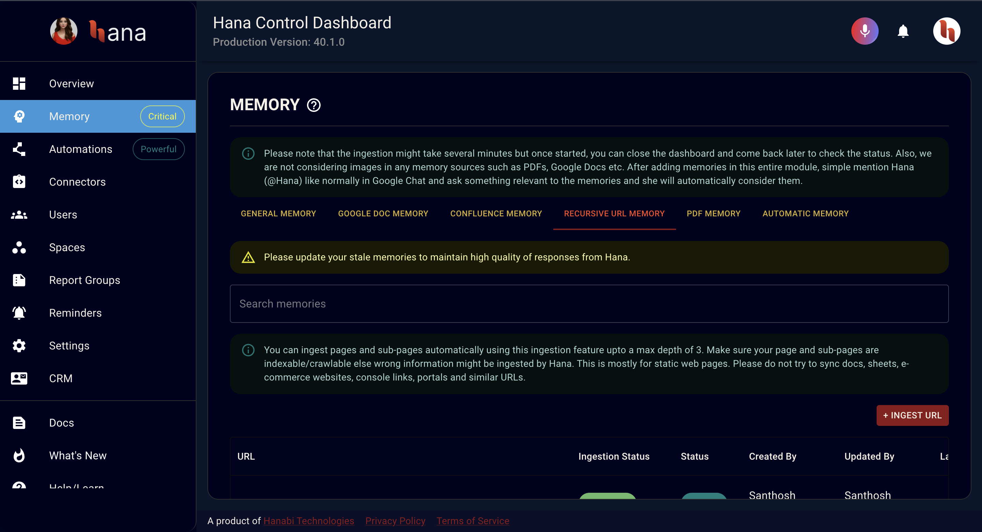Open the Users section
Screen dimensions: 982x532
98,215
